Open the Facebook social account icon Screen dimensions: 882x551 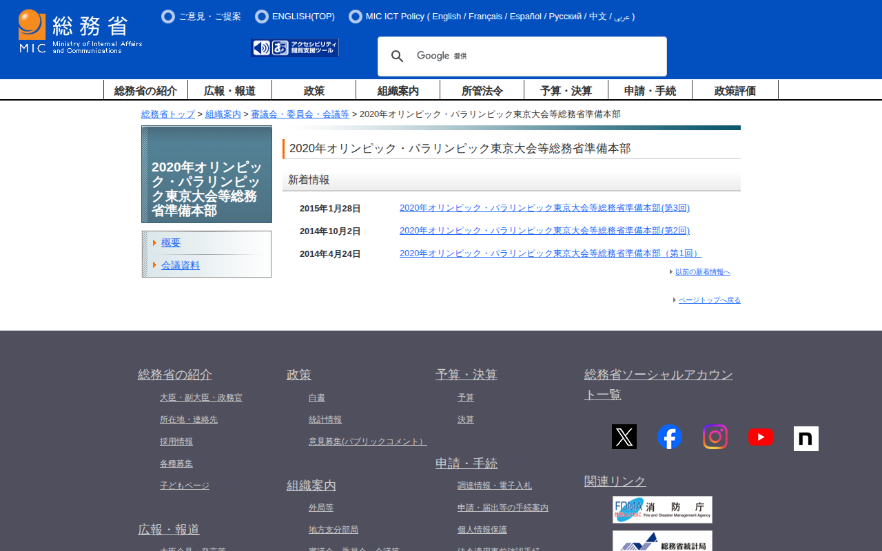click(670, 437)
